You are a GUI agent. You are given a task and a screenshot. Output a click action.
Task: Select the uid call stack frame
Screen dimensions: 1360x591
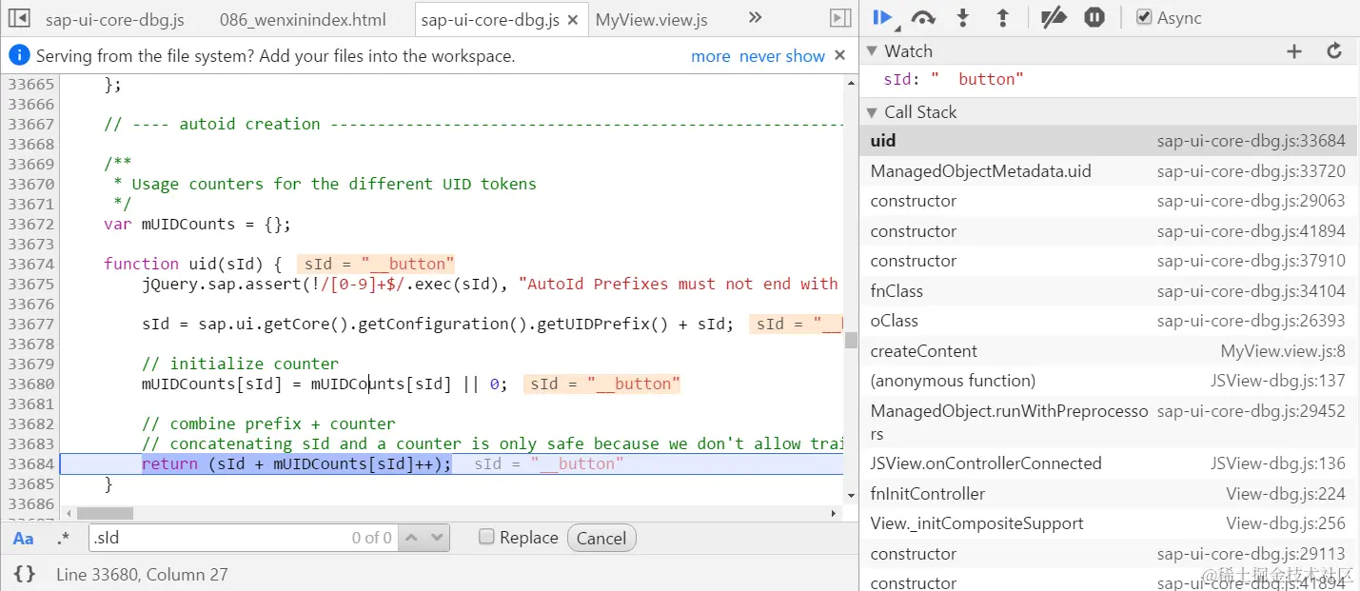pos(1109,141)
